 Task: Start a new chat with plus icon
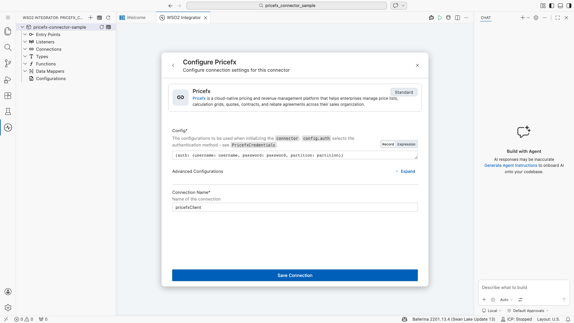[523, 18]
